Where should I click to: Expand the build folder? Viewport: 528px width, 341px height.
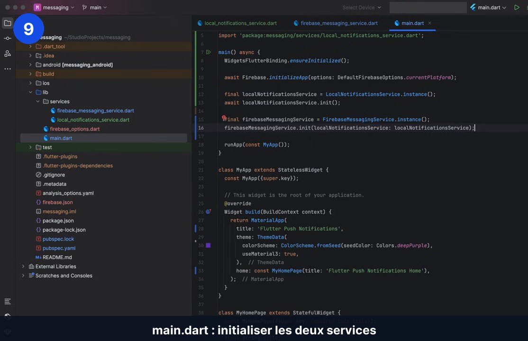point(30,74)
